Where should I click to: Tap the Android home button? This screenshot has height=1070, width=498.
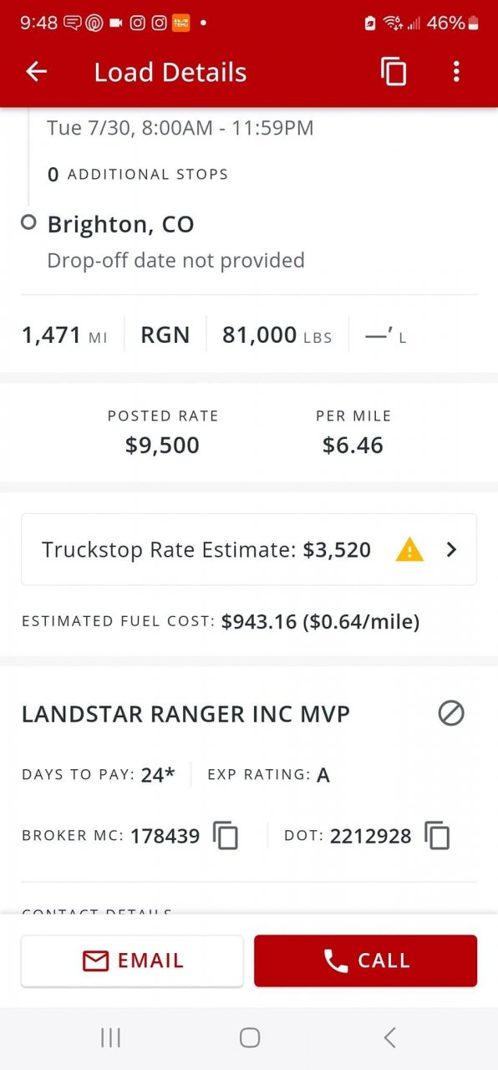(x=249, y=1037)
